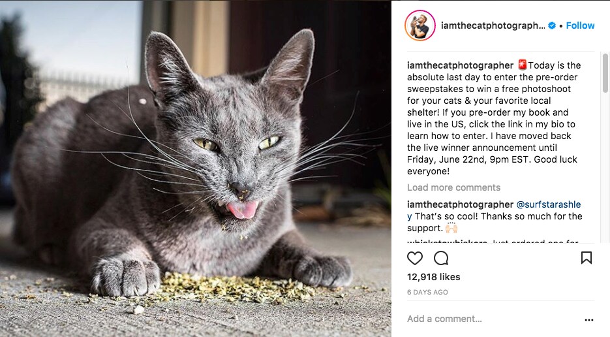Open iamthecatphotograph... username in header
610x337 pixels.
(493, 25)
